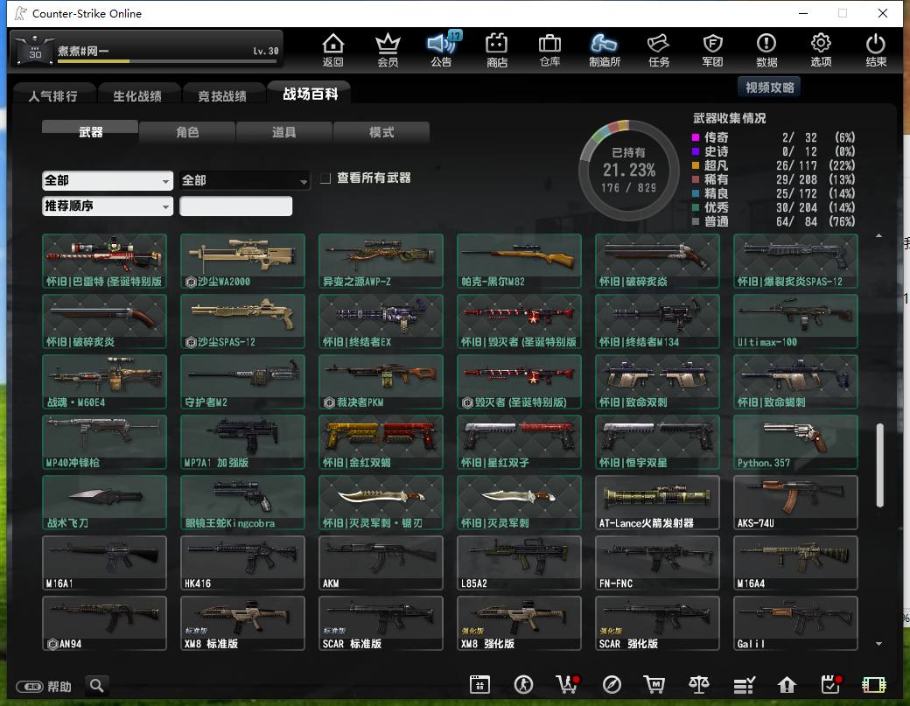Screen dimensions: 910x706
Task: Select the 角色 sub-tab
Action: (x=187, y=132)
